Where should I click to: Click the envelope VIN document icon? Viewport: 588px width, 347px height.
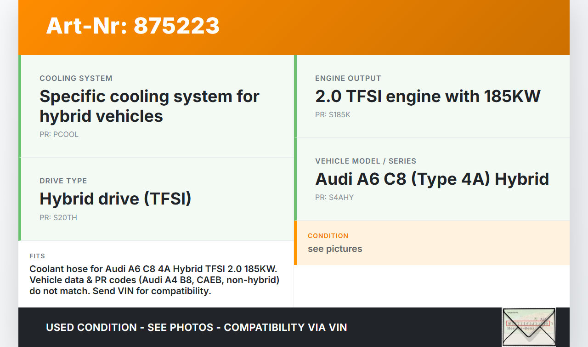click(x=529, y=327)
